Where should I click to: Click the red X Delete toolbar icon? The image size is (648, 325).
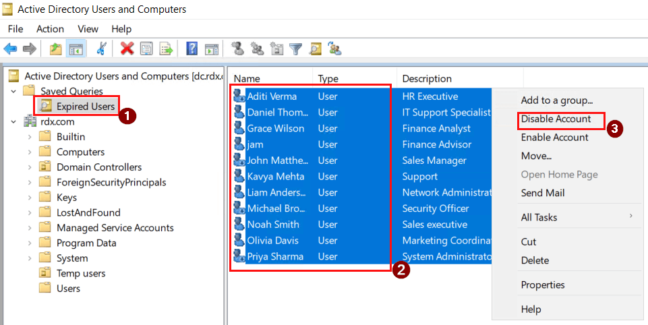127,50
